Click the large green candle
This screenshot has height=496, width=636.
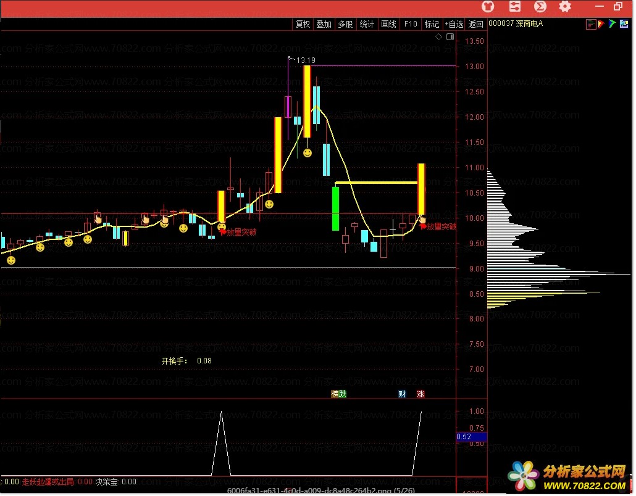click(x=335, y=209)
